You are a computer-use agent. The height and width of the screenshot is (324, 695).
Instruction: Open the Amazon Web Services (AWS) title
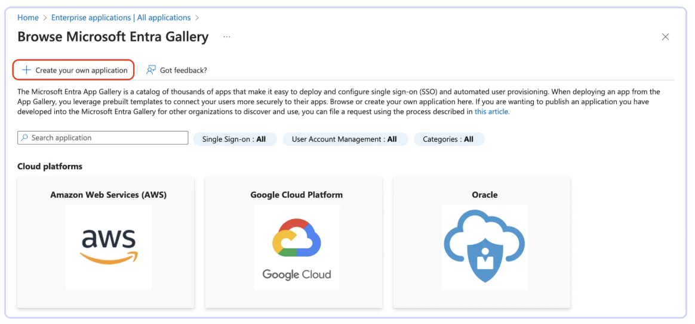tap(109, 195)
